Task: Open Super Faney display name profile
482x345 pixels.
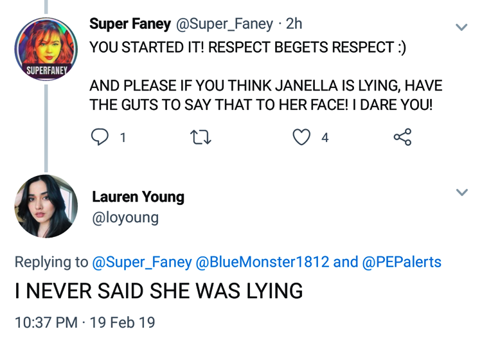Action: 130,24
